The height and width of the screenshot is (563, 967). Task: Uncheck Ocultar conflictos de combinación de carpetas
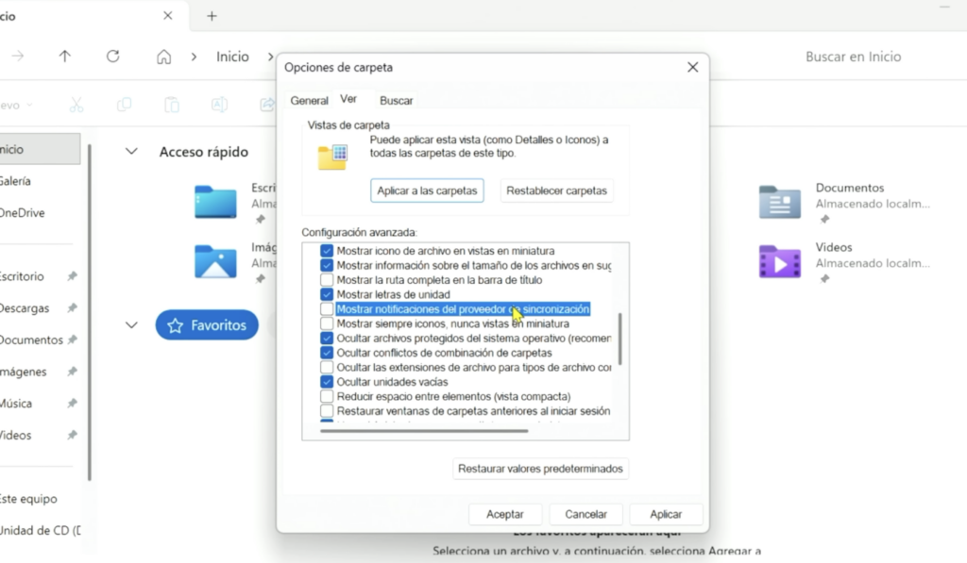click(327, 353)
